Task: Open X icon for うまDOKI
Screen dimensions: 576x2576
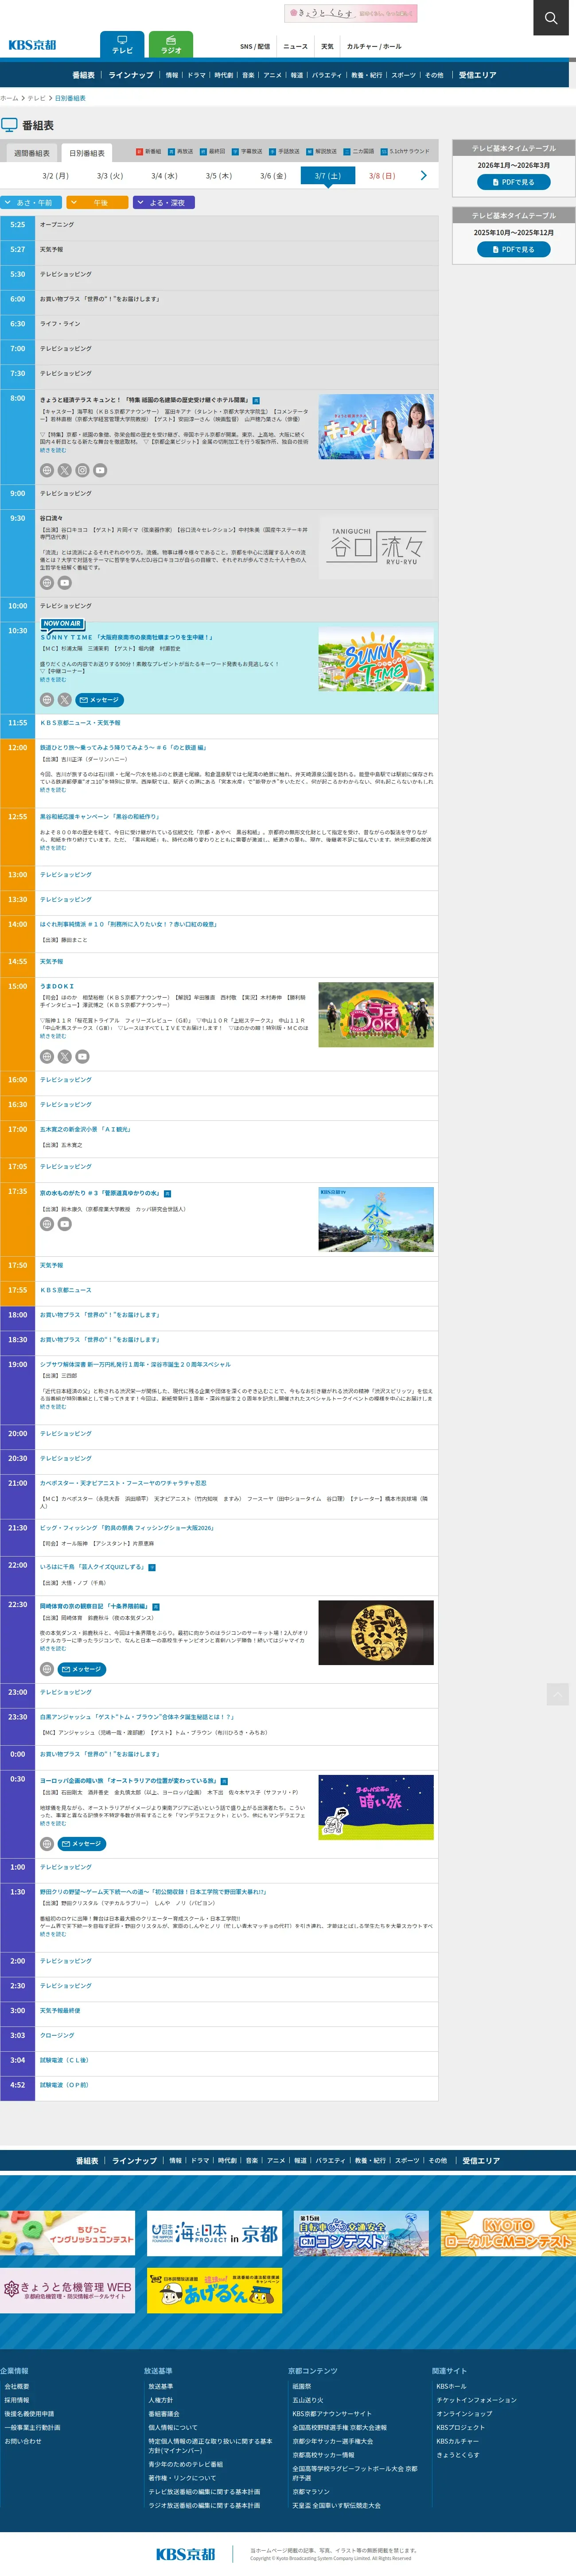Action: click(65, 1056)
